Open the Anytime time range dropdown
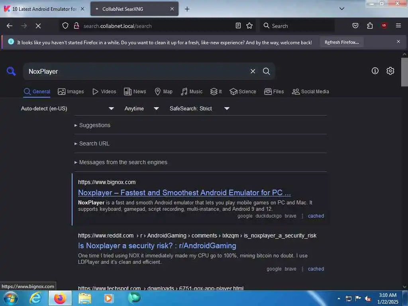The width and height of the screenshot is (408, 306). 141,108
